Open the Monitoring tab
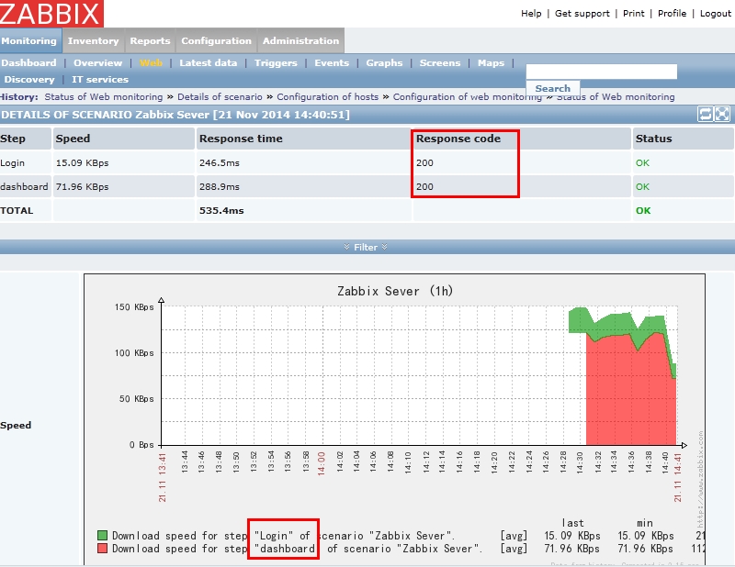The width and height of the screenshot is (735, 567). 29,41
